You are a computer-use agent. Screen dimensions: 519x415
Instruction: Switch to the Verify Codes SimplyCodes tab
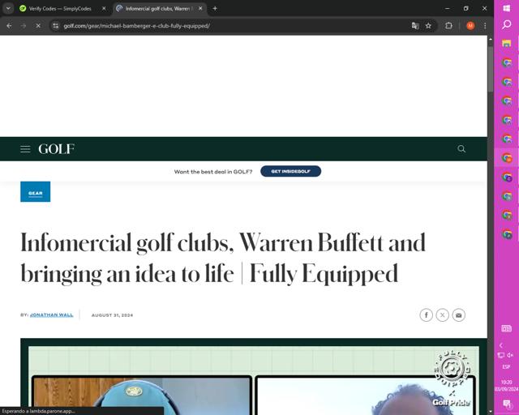[59, 9]
